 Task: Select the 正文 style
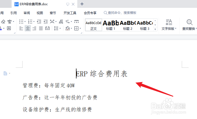94,25
